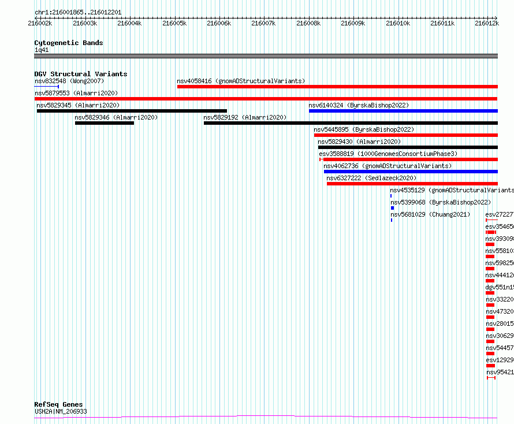Open variant nsv6327222 (Sedlazeck2020) label
This screenshot has width=514, height=424.
coord(371,178)
